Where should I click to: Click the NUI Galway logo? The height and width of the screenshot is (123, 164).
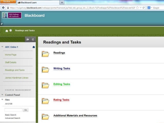(12, 15)
